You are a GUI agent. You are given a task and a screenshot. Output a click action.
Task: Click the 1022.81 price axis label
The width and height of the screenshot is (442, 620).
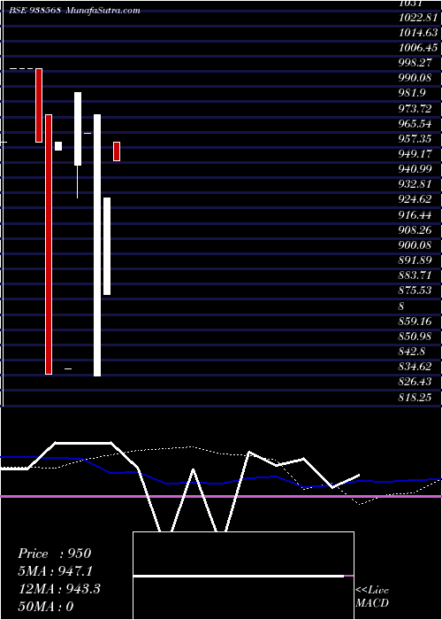(x=418, y=18)
